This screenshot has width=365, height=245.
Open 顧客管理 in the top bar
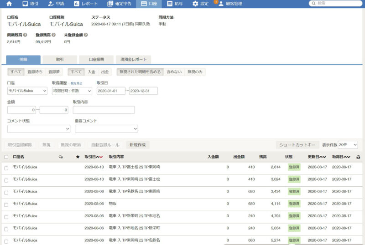coord(230,4)
